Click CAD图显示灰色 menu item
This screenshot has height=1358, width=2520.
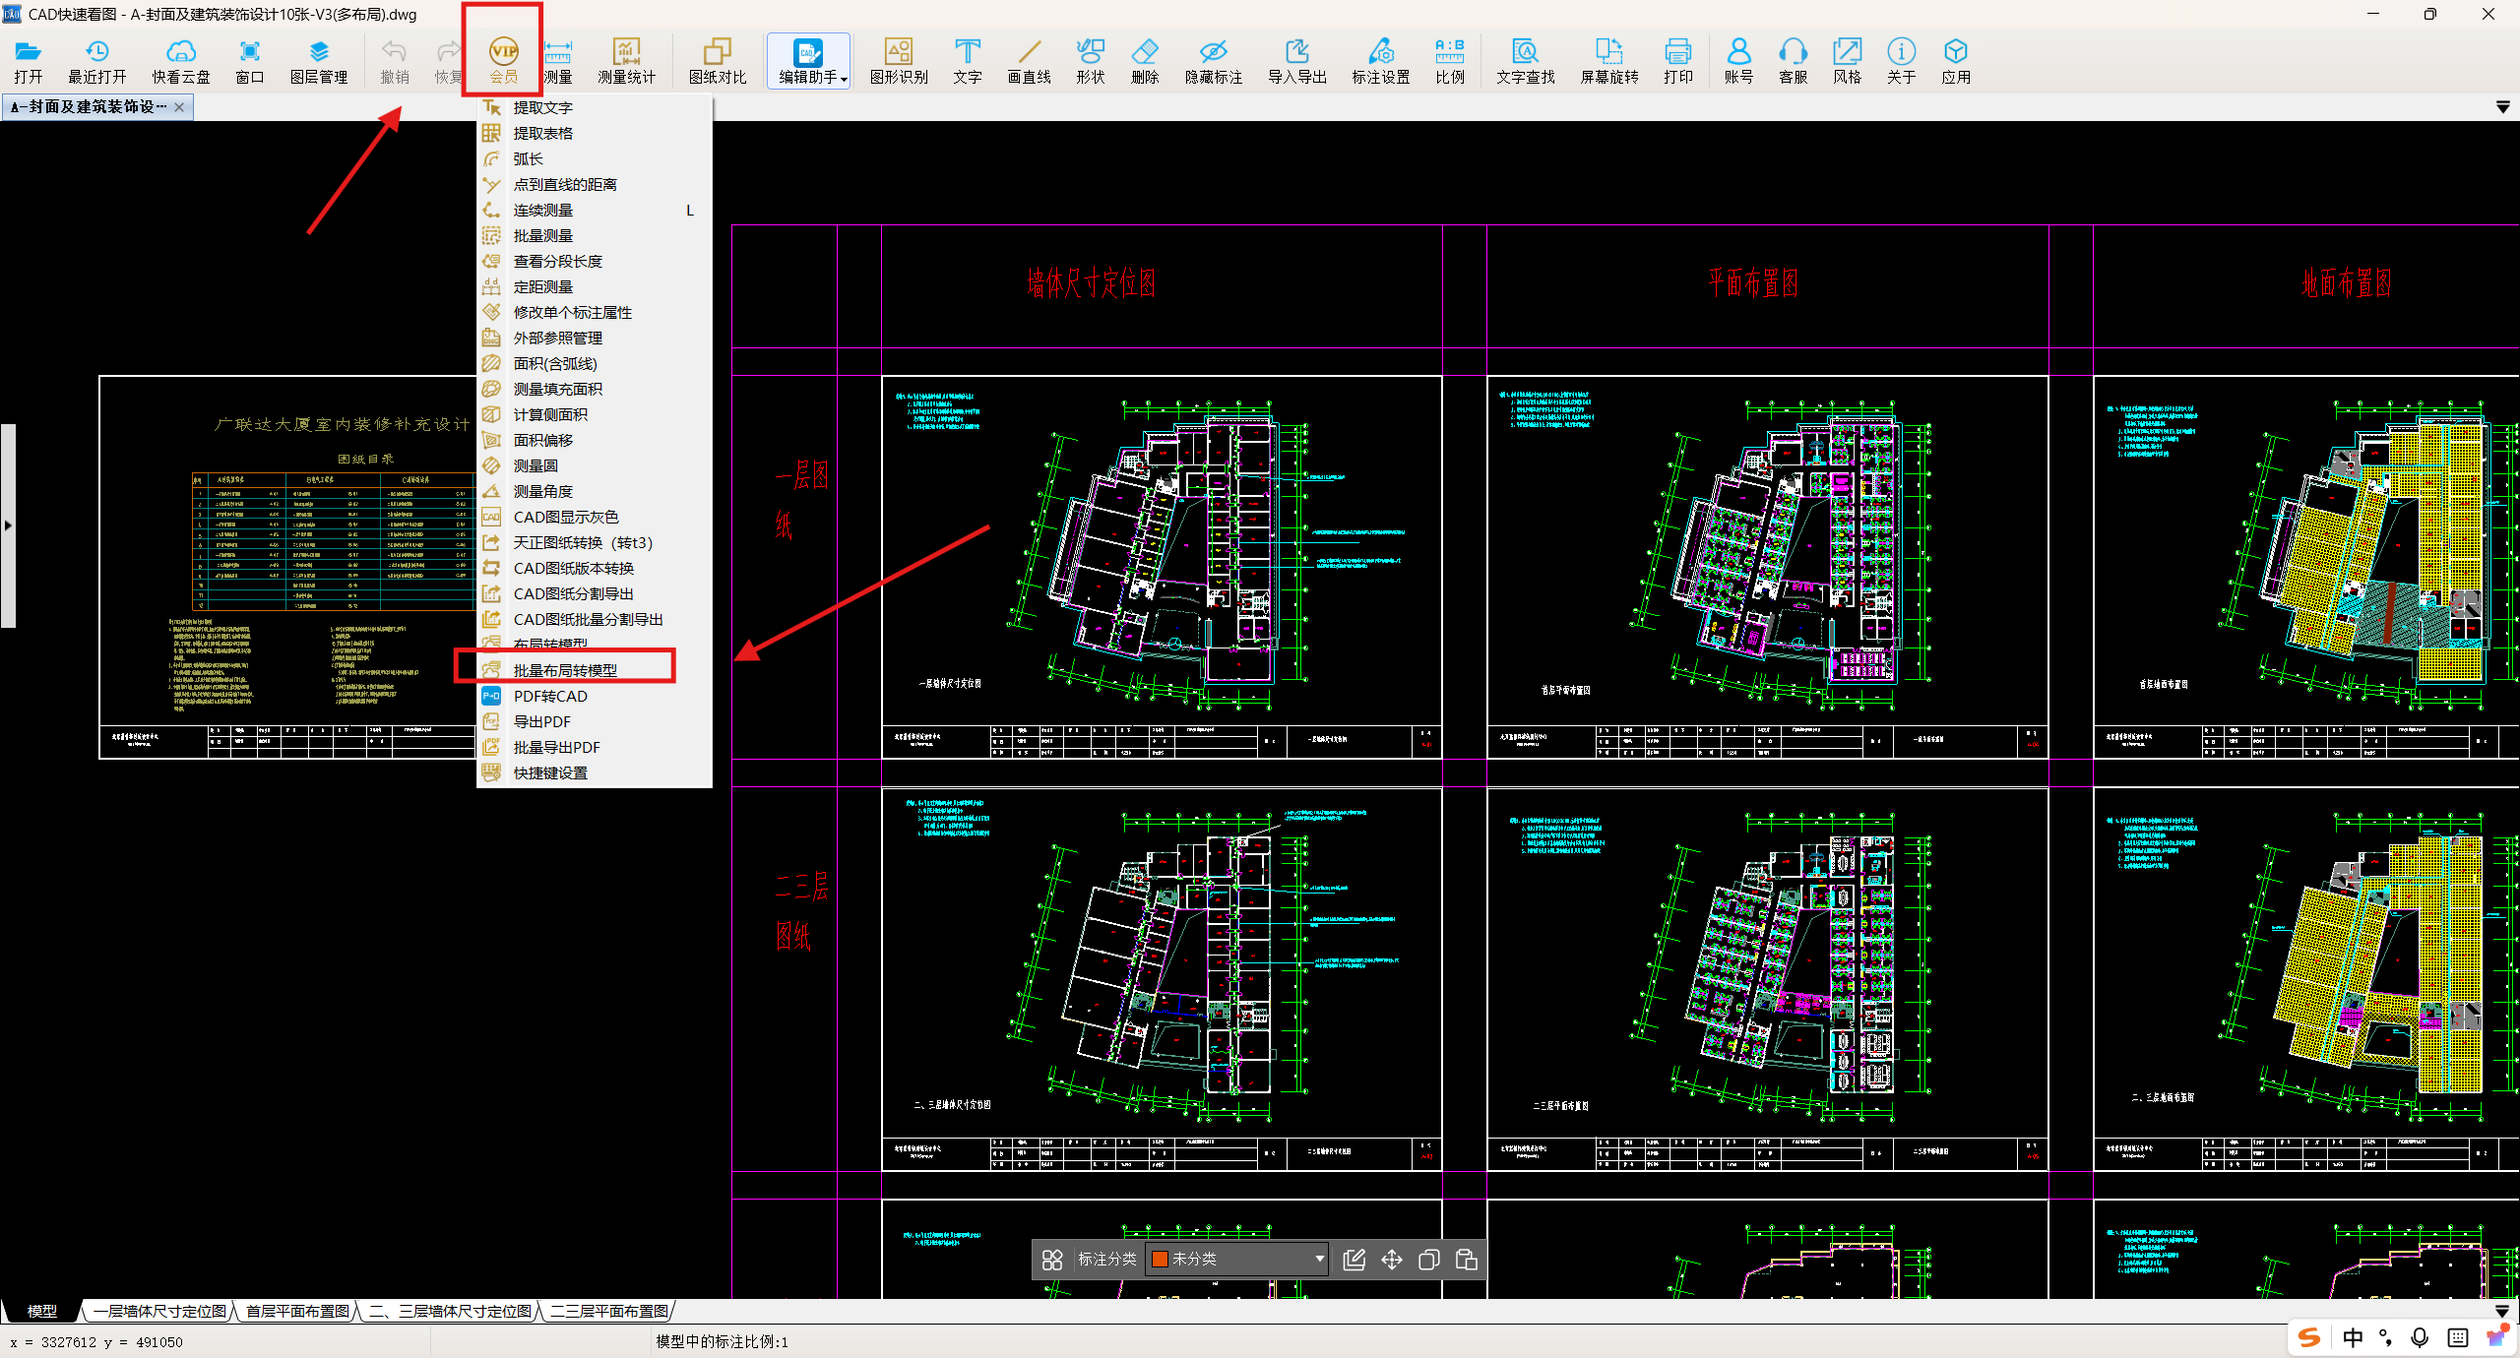pos(595,517)
